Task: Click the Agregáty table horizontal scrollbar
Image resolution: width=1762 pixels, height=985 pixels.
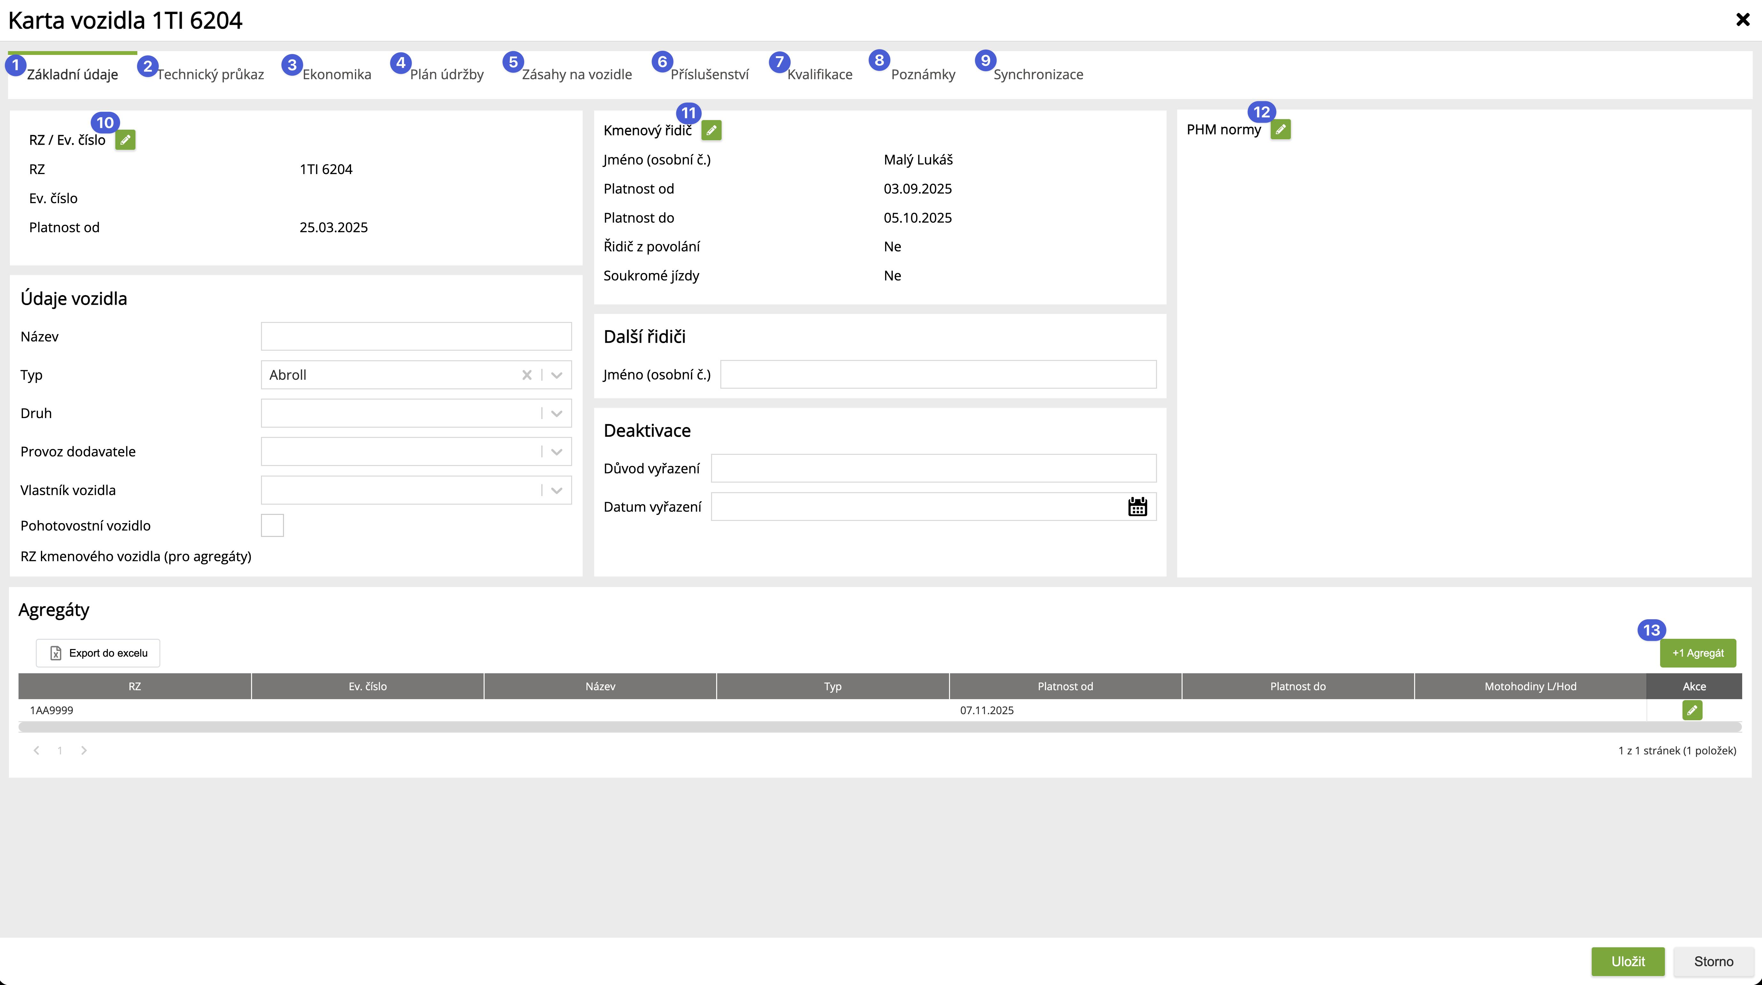Action: [879, 727]
